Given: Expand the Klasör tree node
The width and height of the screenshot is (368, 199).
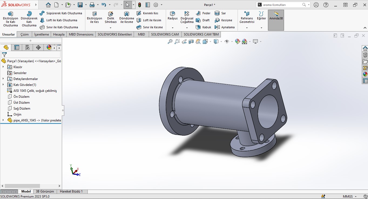Looking at the screenshot, I should pos(3,67).
